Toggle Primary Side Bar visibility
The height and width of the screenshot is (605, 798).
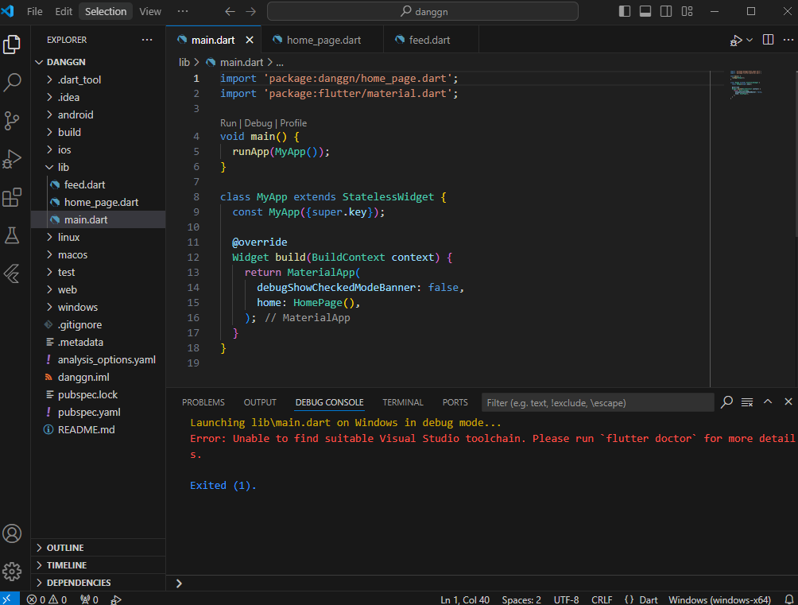tap(625, 11)
